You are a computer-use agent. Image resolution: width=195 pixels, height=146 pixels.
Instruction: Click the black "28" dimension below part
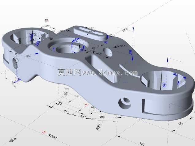(102, 117)
